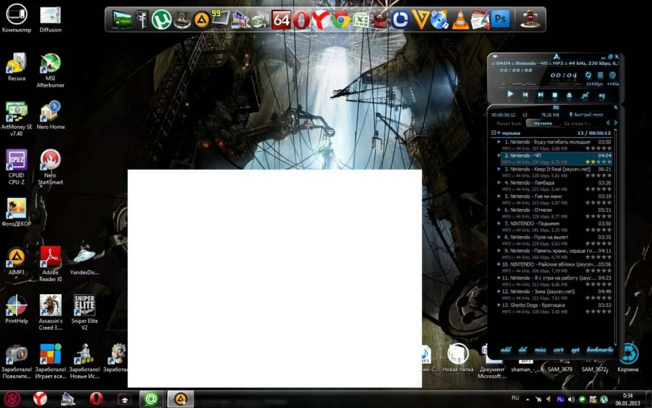Launch AIMP from the top dock
652x408 pixels.
[x=201, y=20]
